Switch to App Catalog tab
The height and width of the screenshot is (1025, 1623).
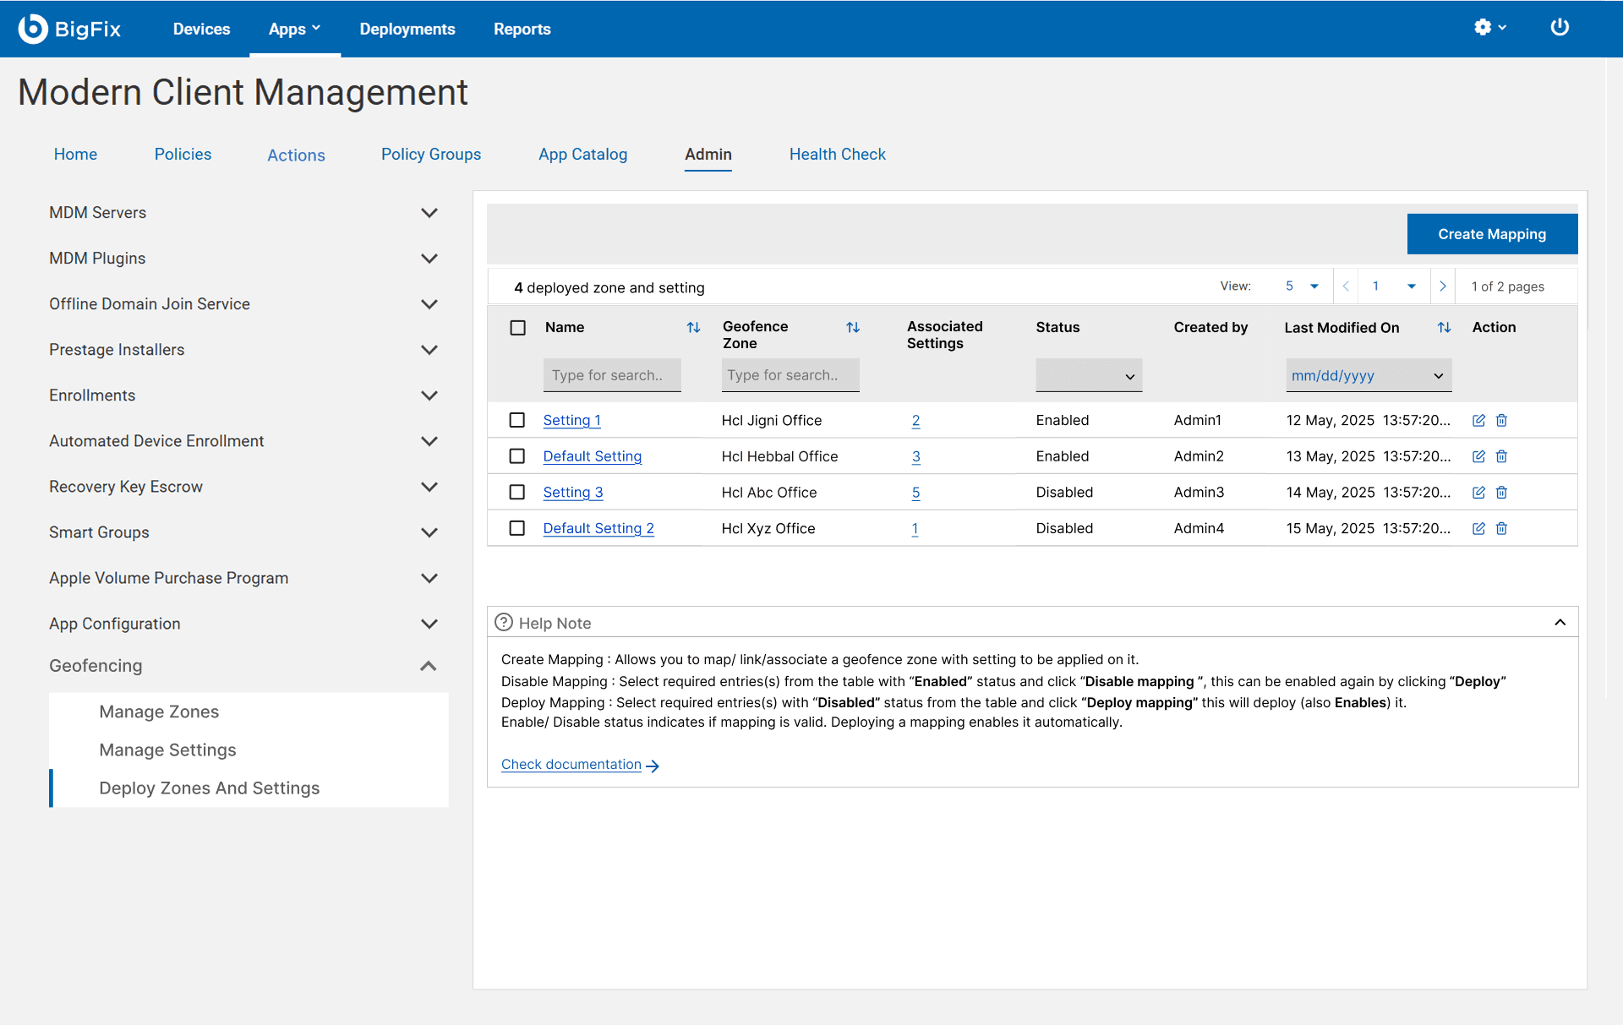click(x=583, y=155)
